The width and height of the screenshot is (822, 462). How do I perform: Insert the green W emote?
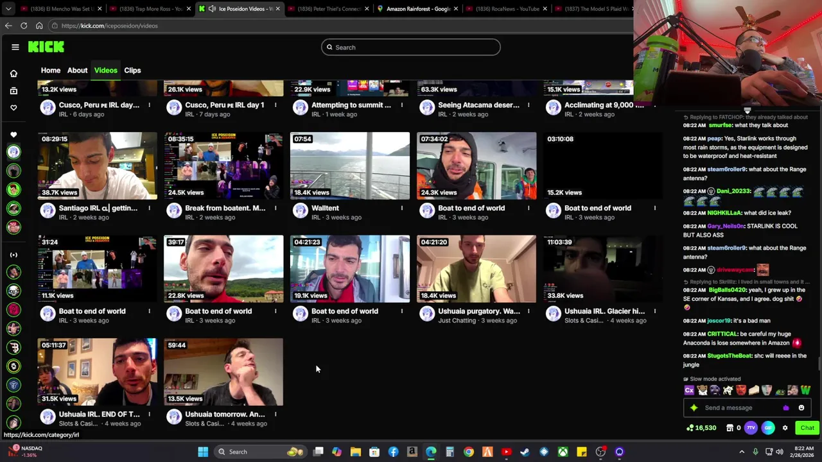pos(805,390)
